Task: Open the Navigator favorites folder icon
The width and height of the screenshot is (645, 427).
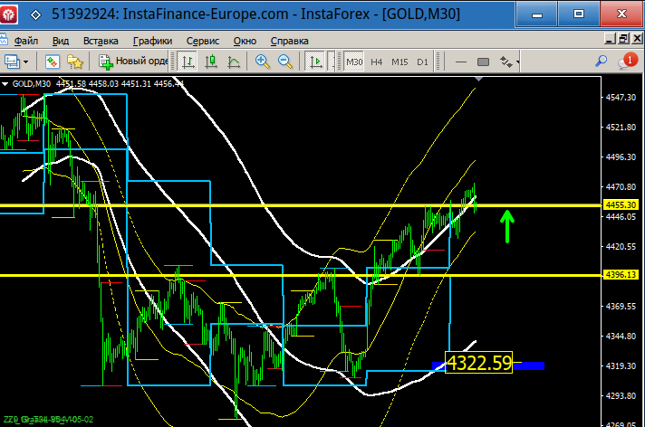Action: tap(75, 62)
